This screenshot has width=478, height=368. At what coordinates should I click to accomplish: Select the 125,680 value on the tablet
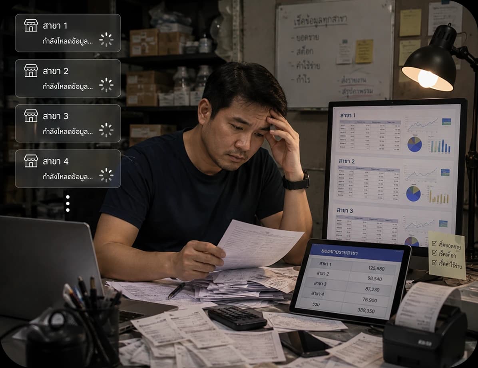[x=376, y=268]
